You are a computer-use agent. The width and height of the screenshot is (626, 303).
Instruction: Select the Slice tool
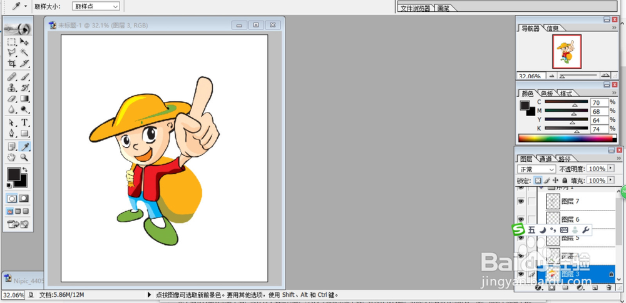(x=24, y=63)
